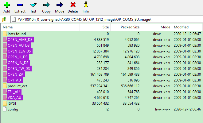Click the OPEN_IN_DS name text
Viewport: 203px width, 123px height.
[x=18, y=63]
